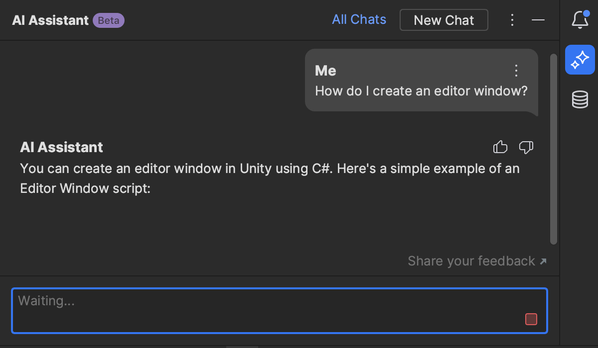Start a New Chat

coord(444,20)
